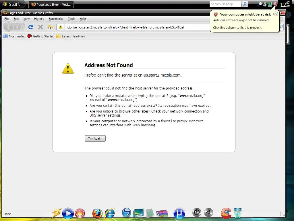Click the power button dock icon

197,213
